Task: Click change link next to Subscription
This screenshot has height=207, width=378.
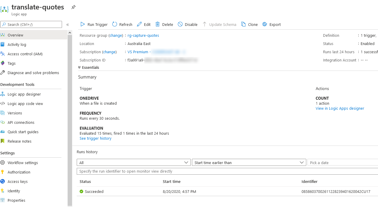Action: [x=109, y=52]
